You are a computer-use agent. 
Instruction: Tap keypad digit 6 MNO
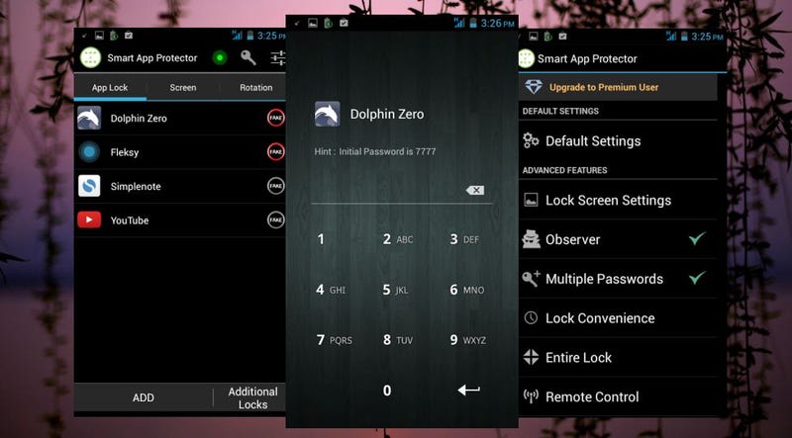click(x=466, y=290)
